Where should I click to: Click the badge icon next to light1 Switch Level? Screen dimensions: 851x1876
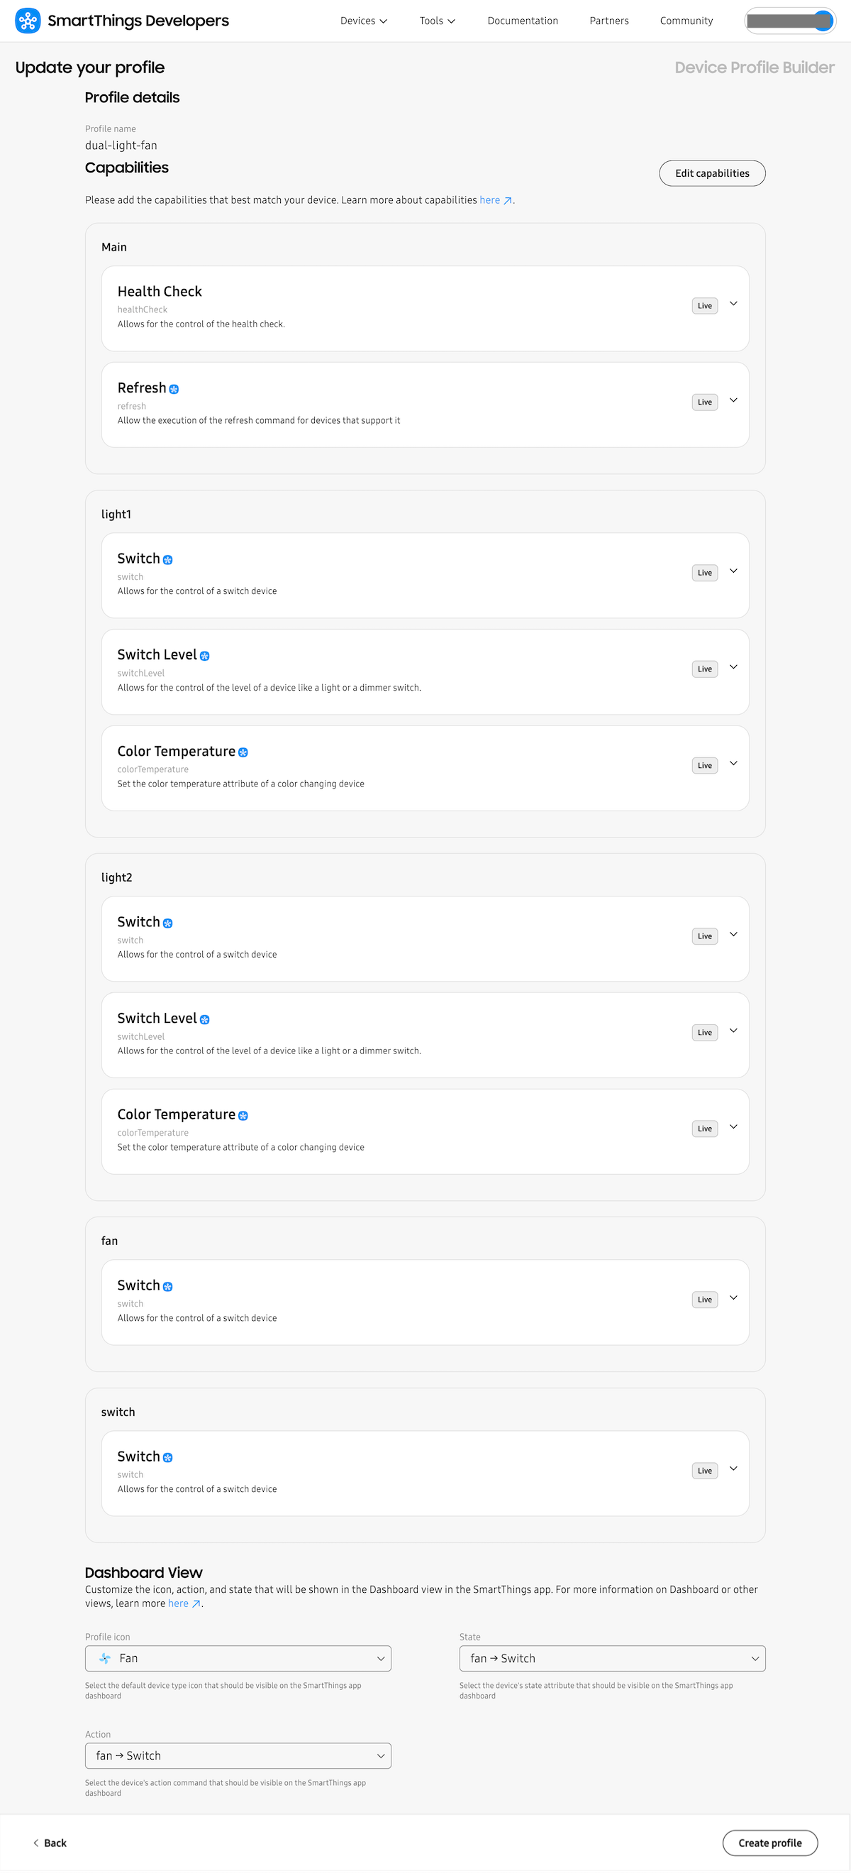point(204,656)
